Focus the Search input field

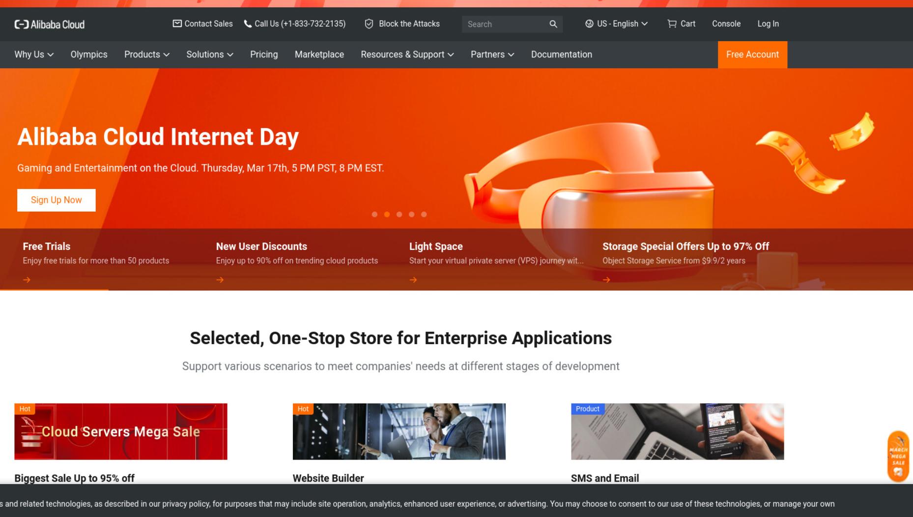point(506,24)
